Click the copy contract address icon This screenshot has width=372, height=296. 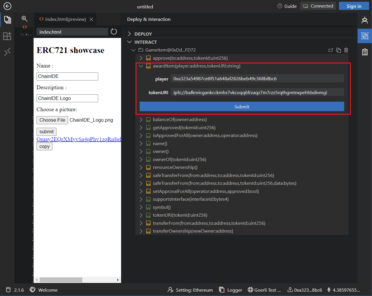point(338,50)
